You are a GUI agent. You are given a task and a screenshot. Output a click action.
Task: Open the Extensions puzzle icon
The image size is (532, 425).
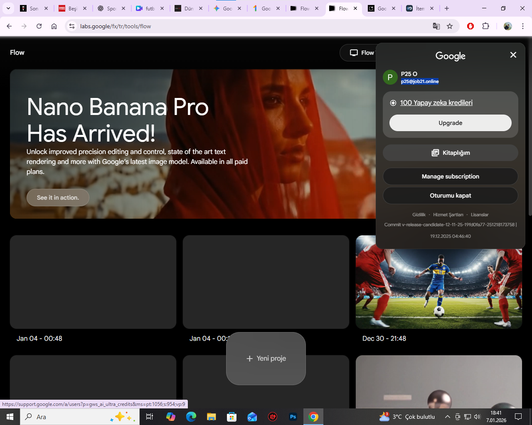(485, 26)
